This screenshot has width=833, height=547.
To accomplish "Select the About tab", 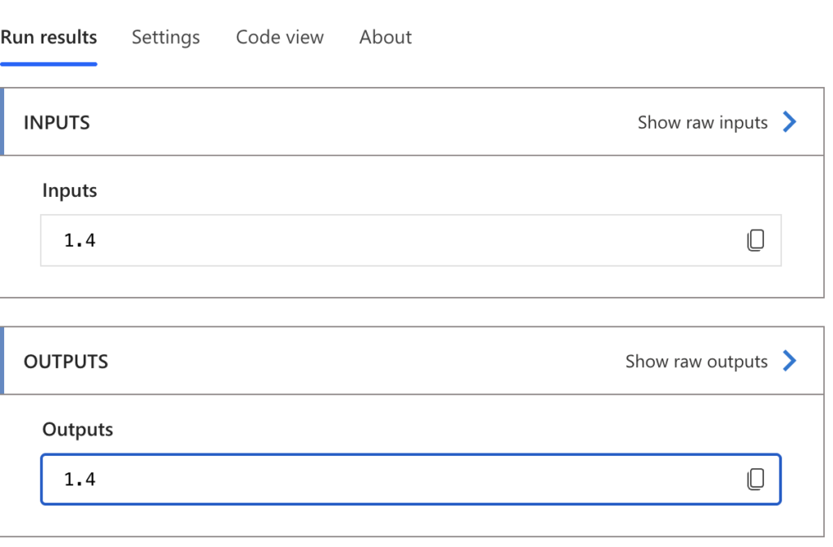I will pos(386,37).
